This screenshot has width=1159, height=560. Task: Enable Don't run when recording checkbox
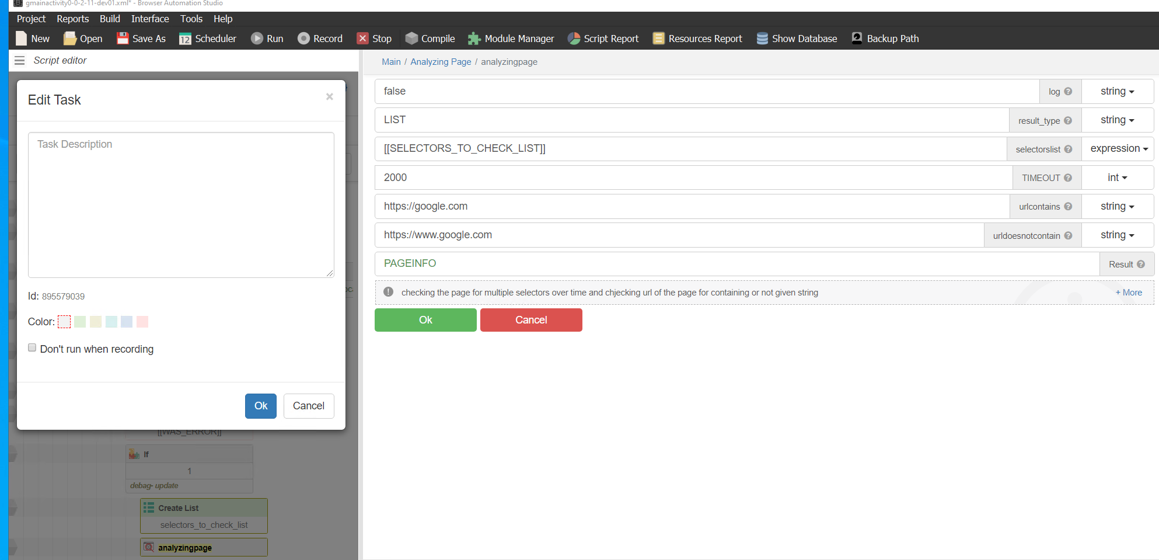coord(32,348)
